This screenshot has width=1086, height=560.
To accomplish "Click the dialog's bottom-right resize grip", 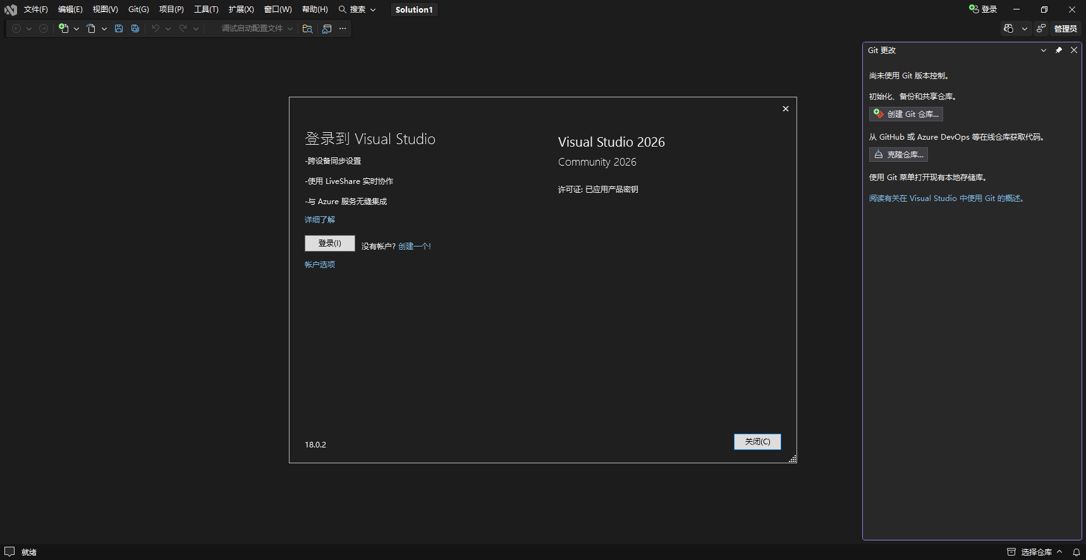I will 793,459.
